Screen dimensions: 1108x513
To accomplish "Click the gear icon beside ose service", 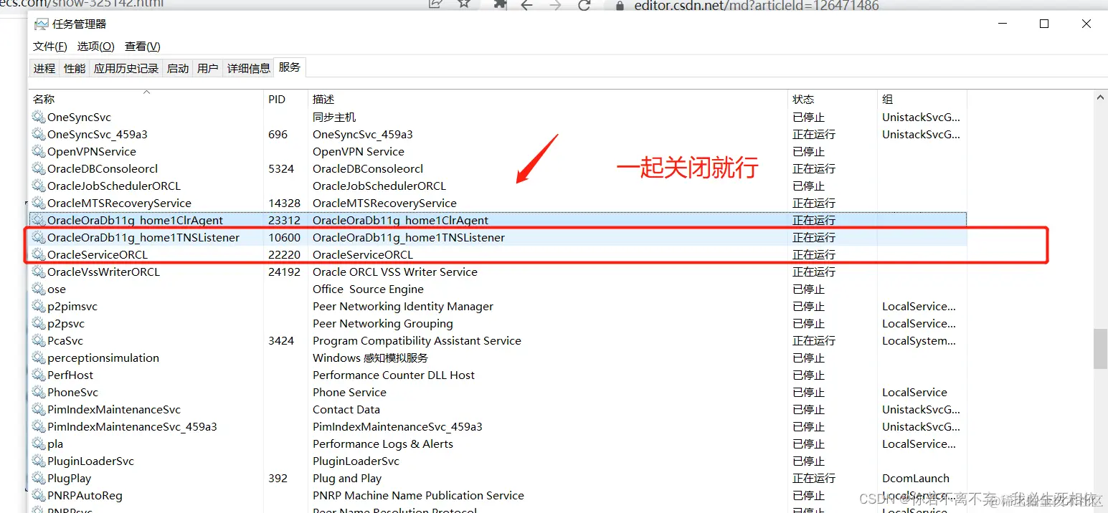I will 39,289.
